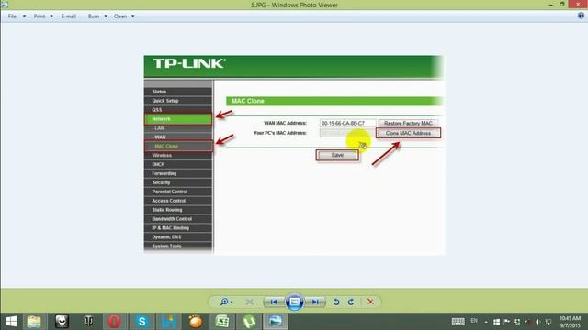
Task: Open Excel from the taskbar
Action: coord(222,322)
